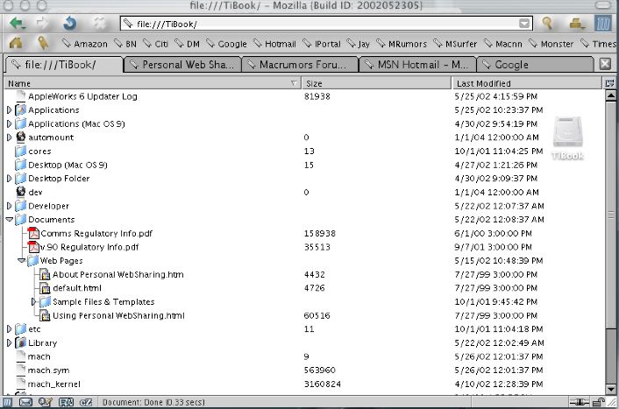The image size is (619, 409).
Task: Expand the Desktop Folder triangle
Action: tap(10, 179)
